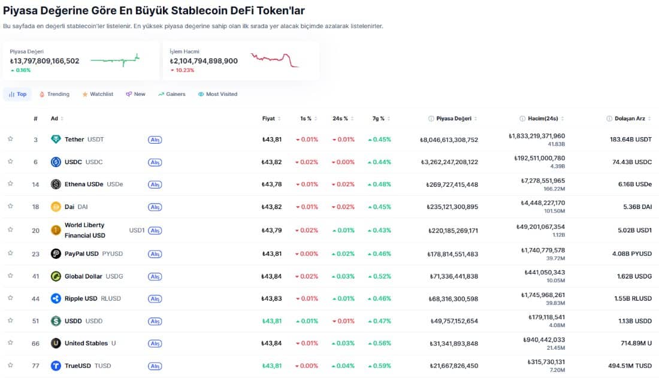This screenshot has width=659, height=378.
Task: Switch to Most Visited tab
Action: pos(217,94)
